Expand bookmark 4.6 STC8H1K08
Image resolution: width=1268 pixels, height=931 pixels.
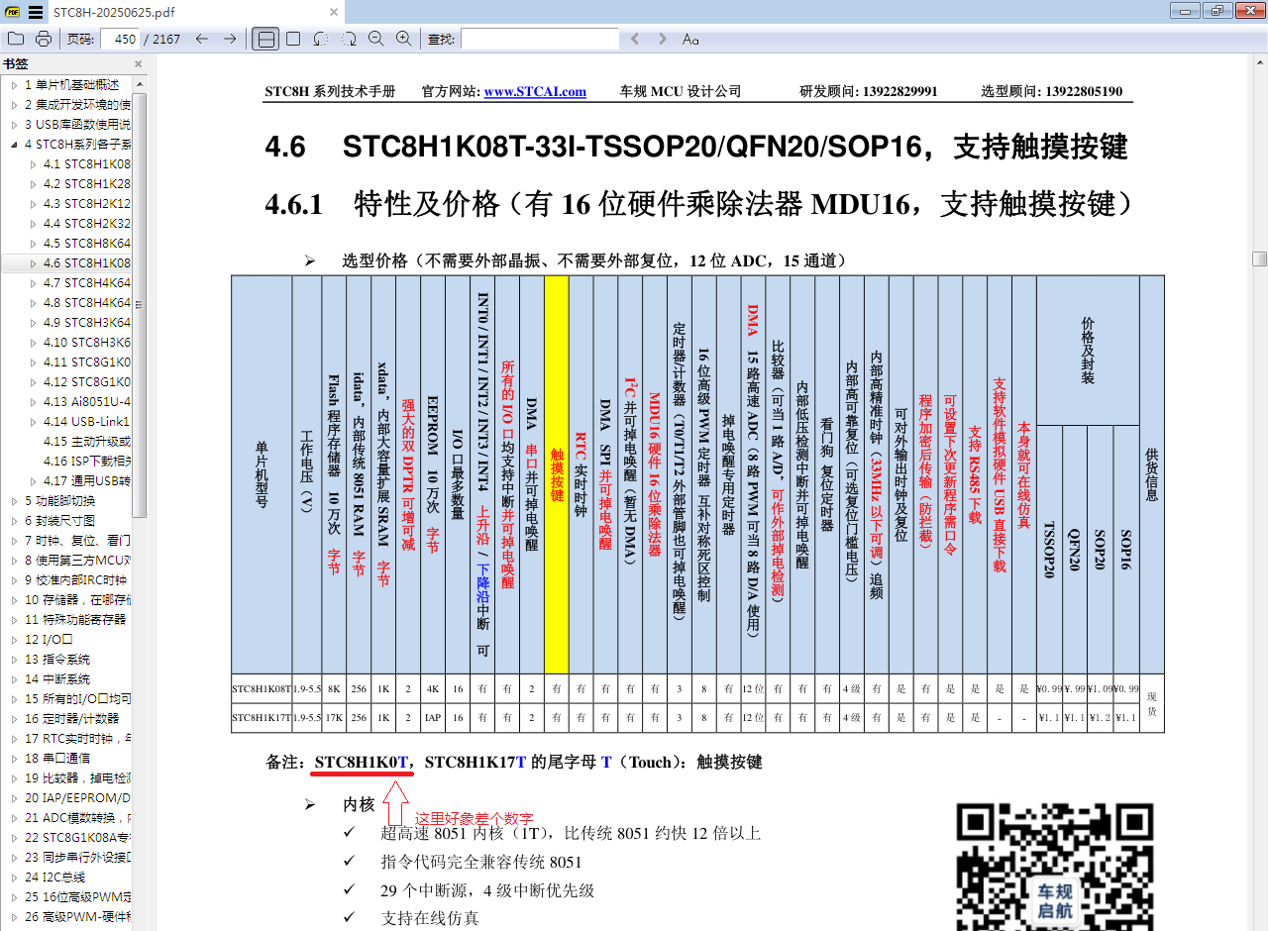pos(33,263)
